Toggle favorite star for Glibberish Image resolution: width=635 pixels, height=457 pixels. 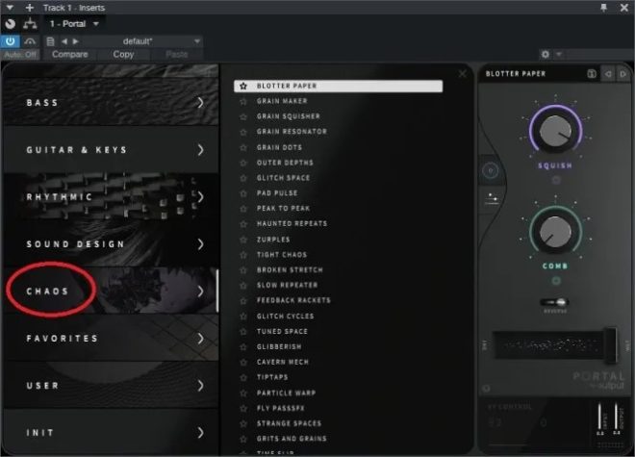tap(243, 347)
